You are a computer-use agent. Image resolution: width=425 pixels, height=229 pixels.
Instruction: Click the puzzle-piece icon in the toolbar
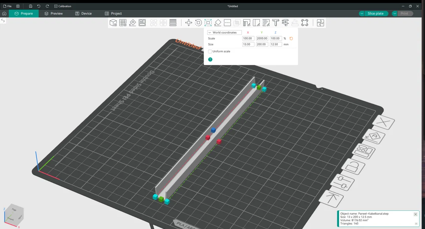pos(320,23)
